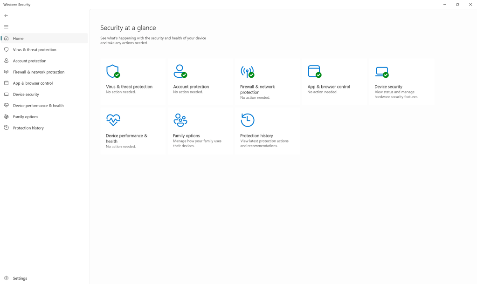The height and width of the screenshot is (284, 477).
Task: Open Firewall & network protection signal icon
Action: pyautogui.click(x=247, y=72)
